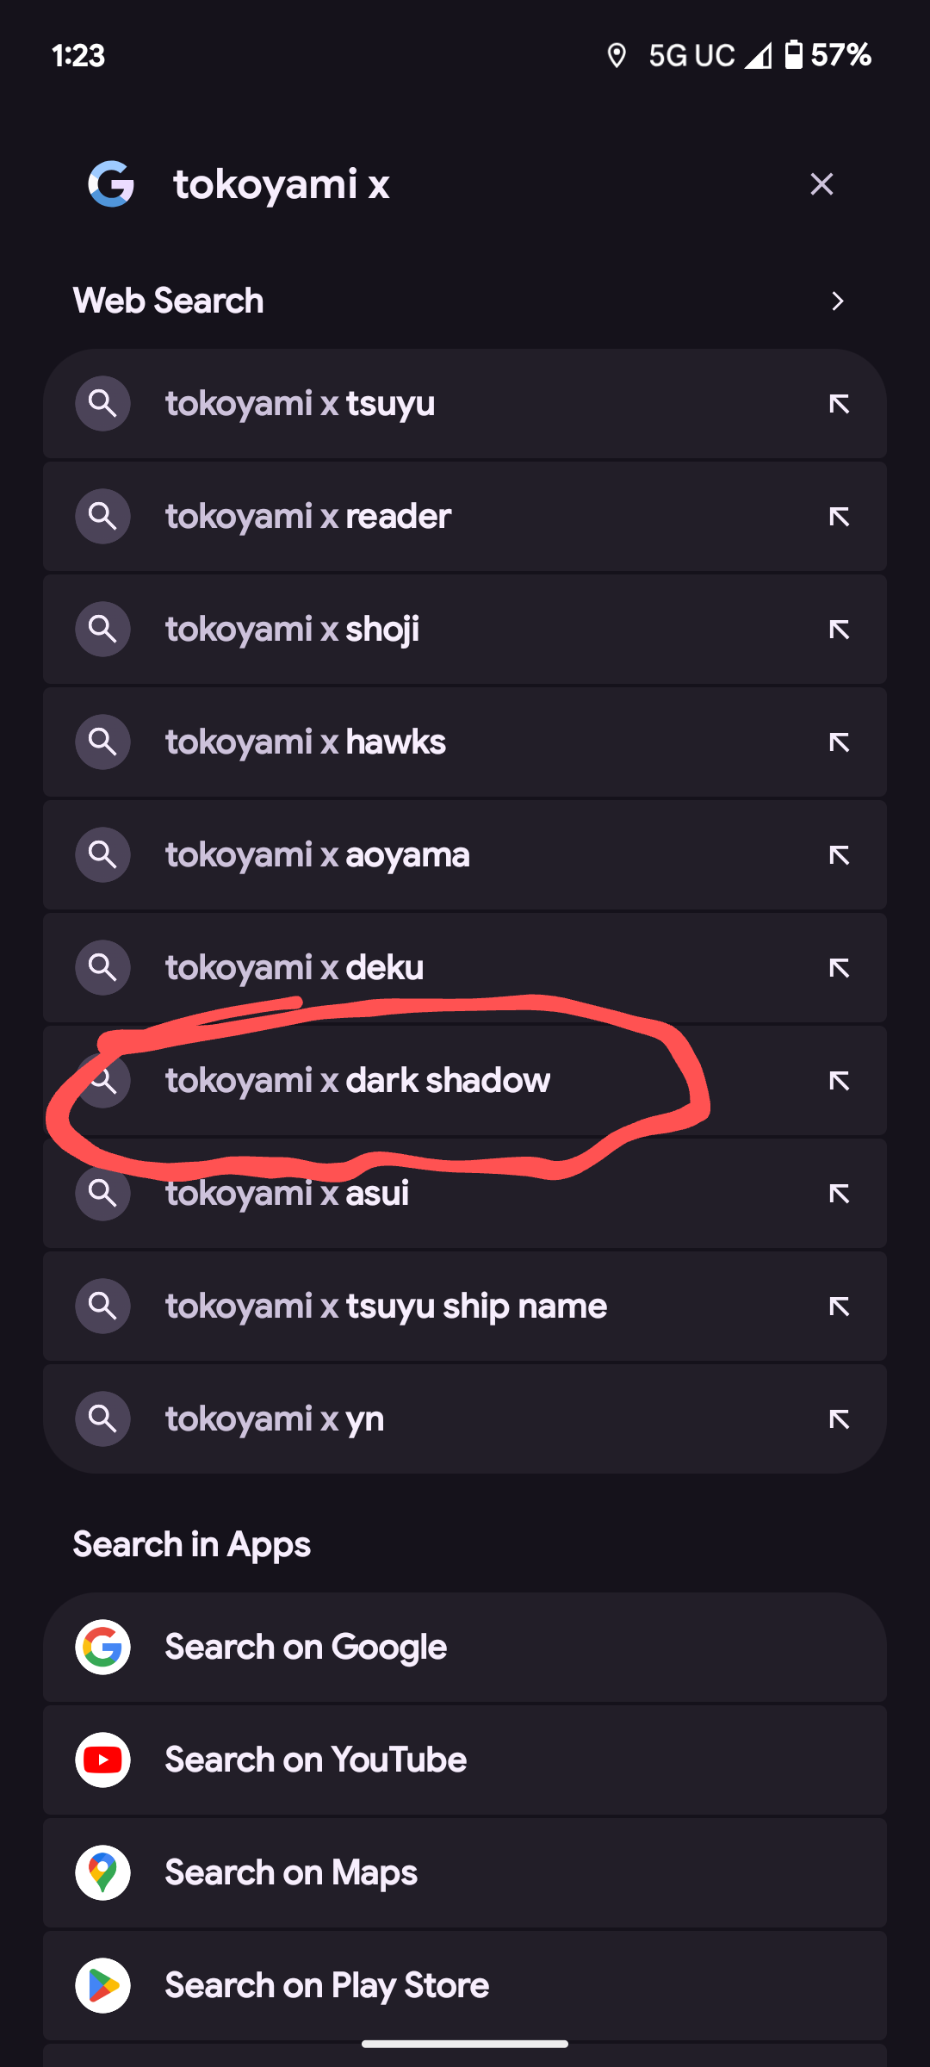Open Search on YouTube

pyautogui.click(x=465, y=1760)
